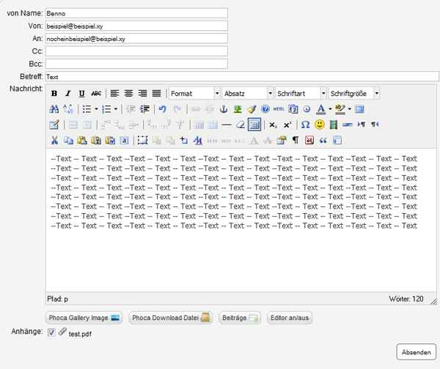Viewport: 440px width, 369px height.
Task: Open editor help question mark icon
Action: (265, 109)
